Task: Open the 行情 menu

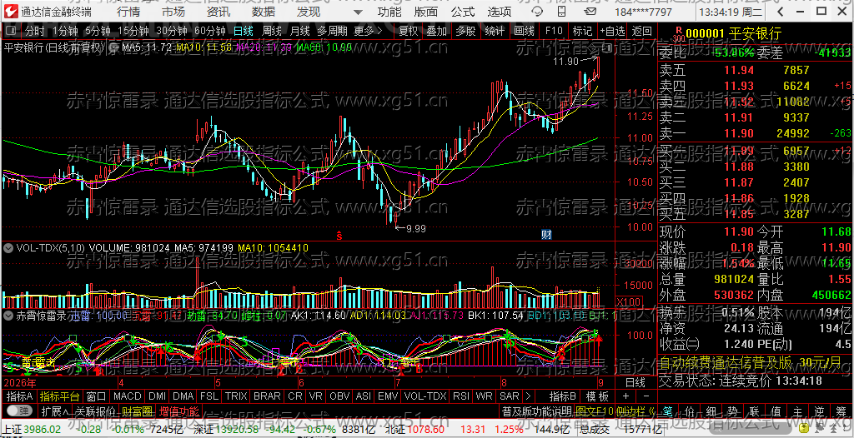Action: 128,12
